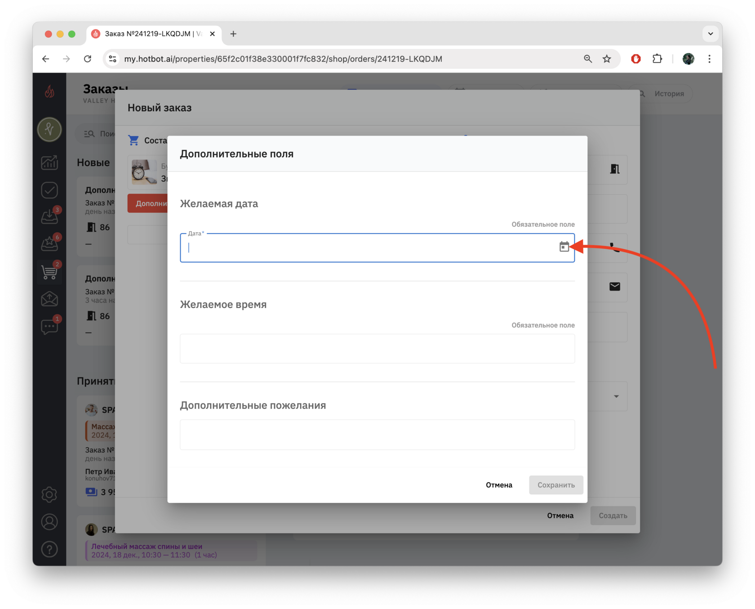Open the checkmark tasks icon in sidebar
This screenshot has height=609, width=755.
[49, 190]
